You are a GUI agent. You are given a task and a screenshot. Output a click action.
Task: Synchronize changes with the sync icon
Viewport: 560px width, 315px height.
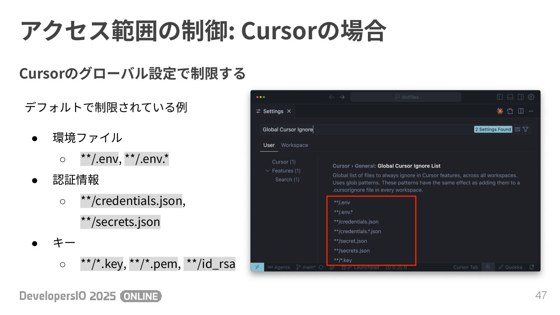[x=321, y=267]
